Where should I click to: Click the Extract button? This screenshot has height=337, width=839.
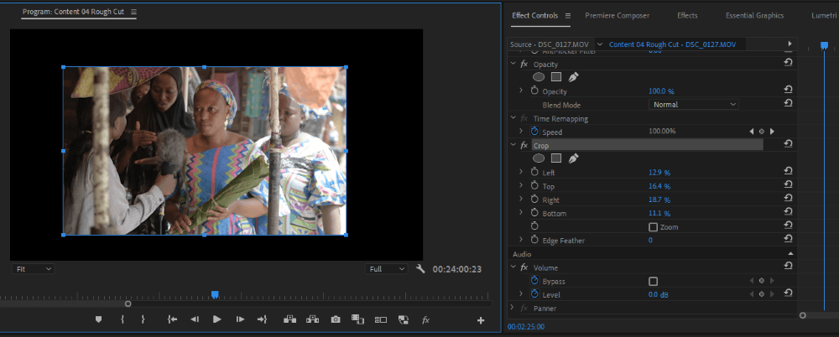(x=312, y=319)
